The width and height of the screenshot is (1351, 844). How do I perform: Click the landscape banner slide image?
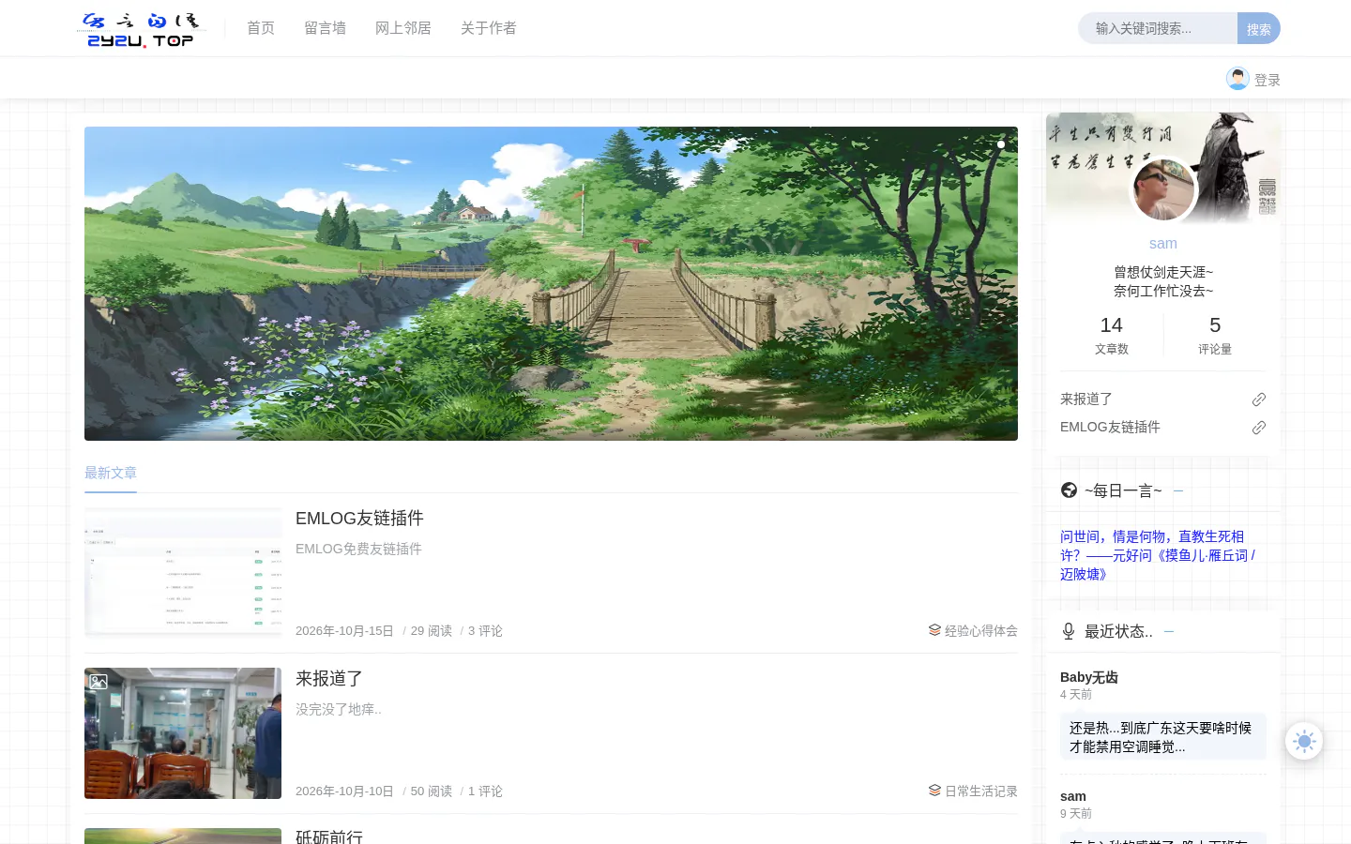click(x=551, y=283)
